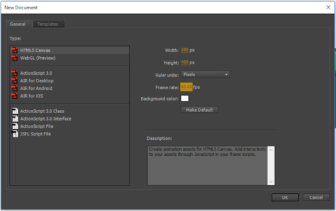Screen dimensions: 336x211
Task: Click the AIR for Desktop icon
Action: pyautogui.click(x=15, y=81)
